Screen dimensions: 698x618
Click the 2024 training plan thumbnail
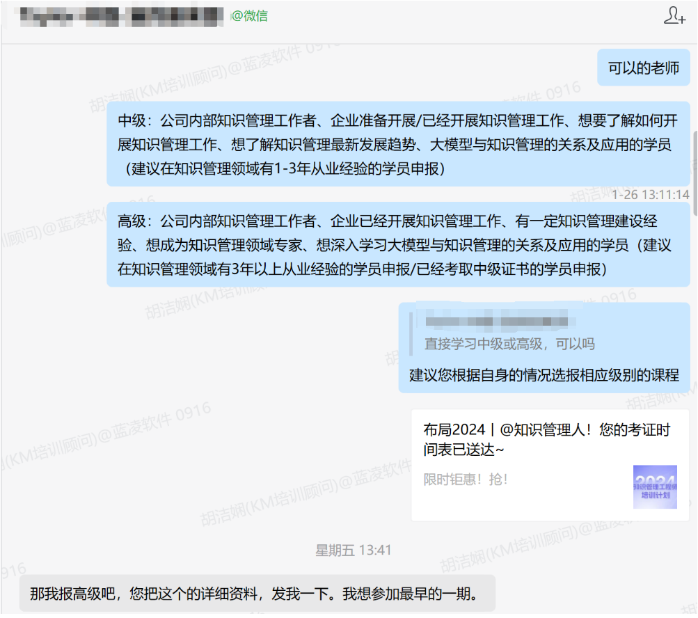654,486
